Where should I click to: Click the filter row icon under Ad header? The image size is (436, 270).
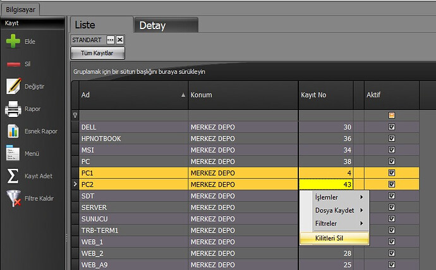tap(75, 115)
